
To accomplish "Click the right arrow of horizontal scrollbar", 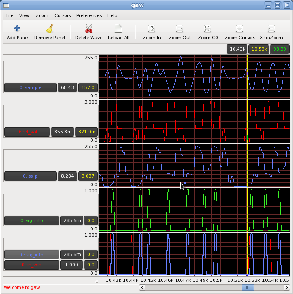I will 287,288.
